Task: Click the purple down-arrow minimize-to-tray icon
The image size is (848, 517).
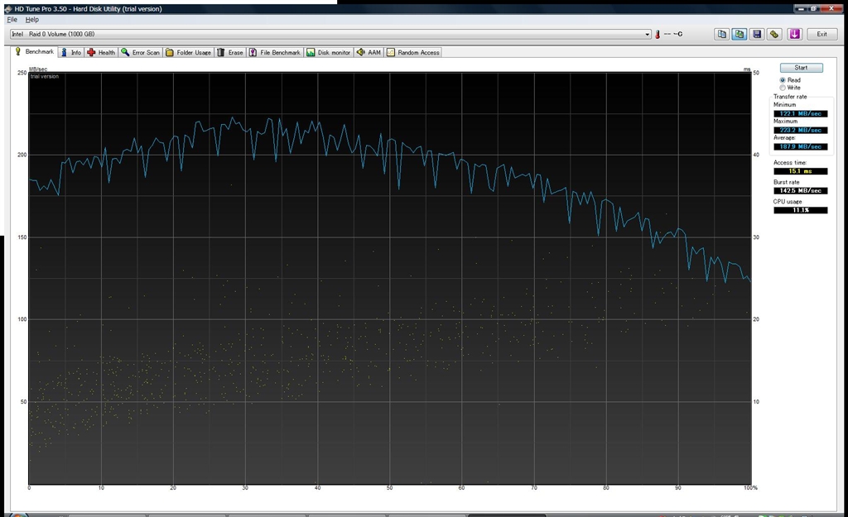Action: pos(794,34)
